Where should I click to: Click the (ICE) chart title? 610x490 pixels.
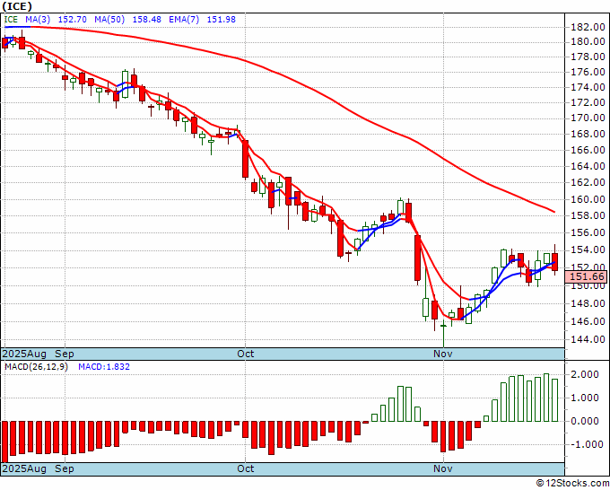click(x=17, y=6)
